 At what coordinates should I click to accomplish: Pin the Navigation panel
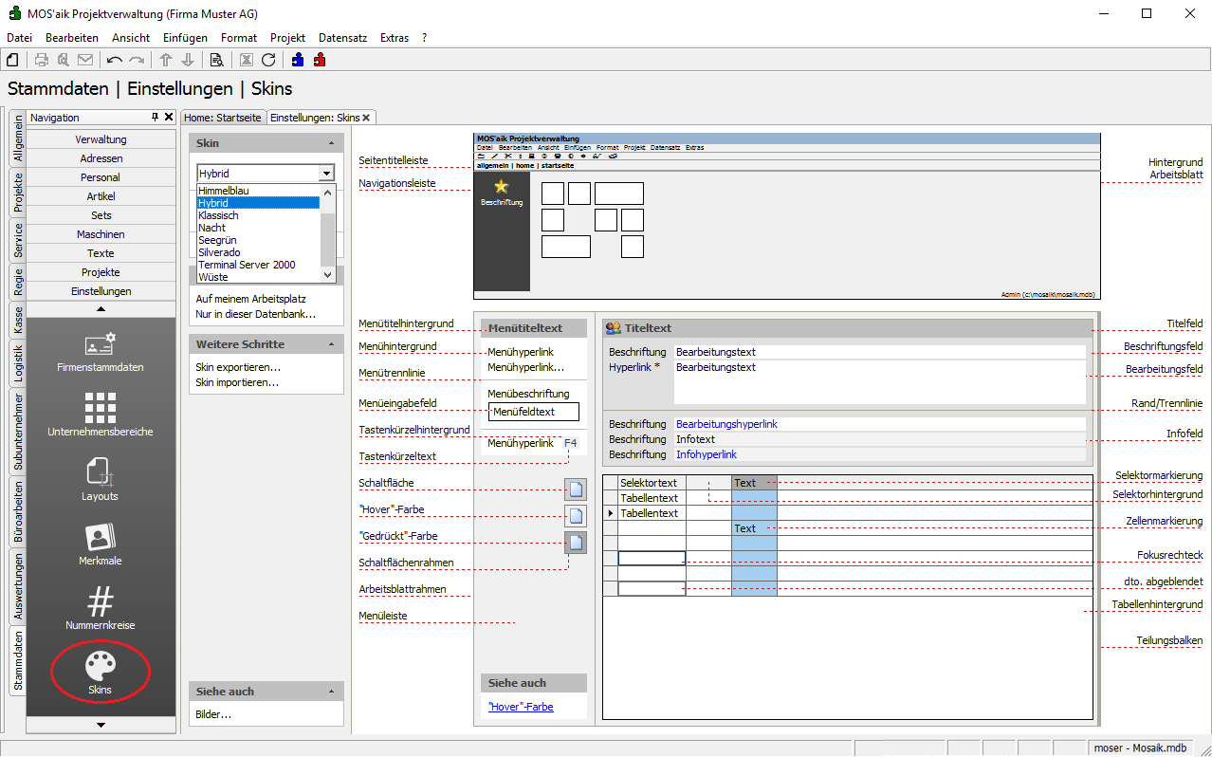156,117
